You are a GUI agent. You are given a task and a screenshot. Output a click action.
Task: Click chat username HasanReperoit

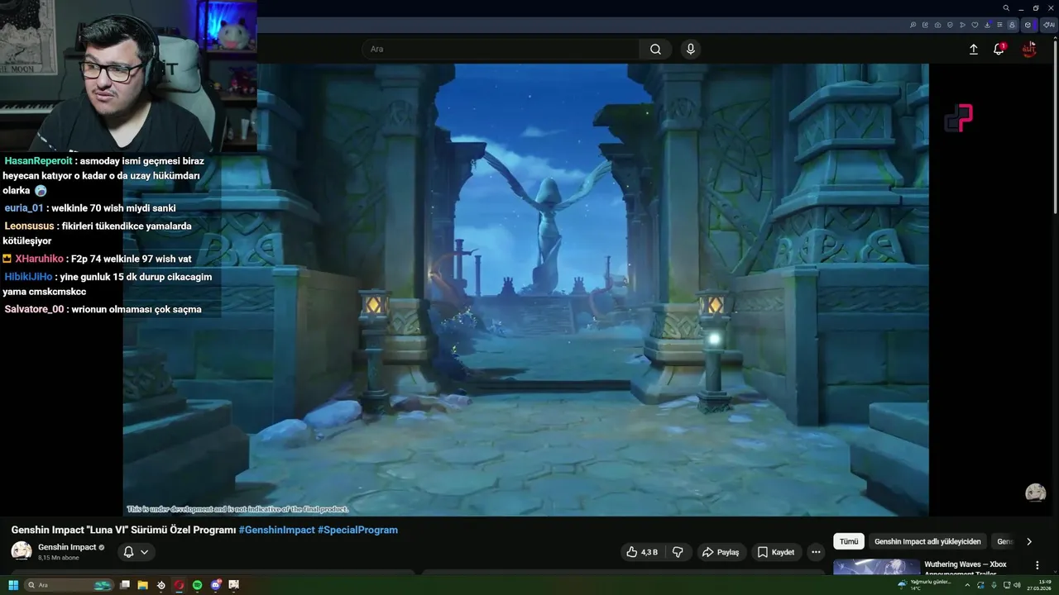click(x=39, y=161)
